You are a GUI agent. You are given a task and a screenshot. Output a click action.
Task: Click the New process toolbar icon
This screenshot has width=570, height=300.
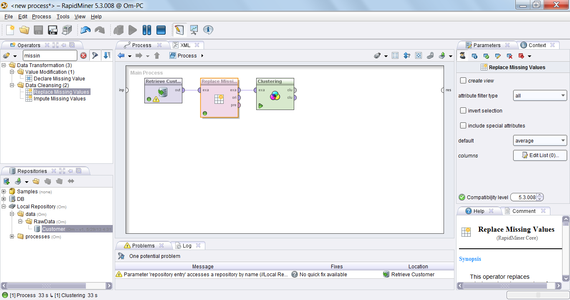coord(10,30)
